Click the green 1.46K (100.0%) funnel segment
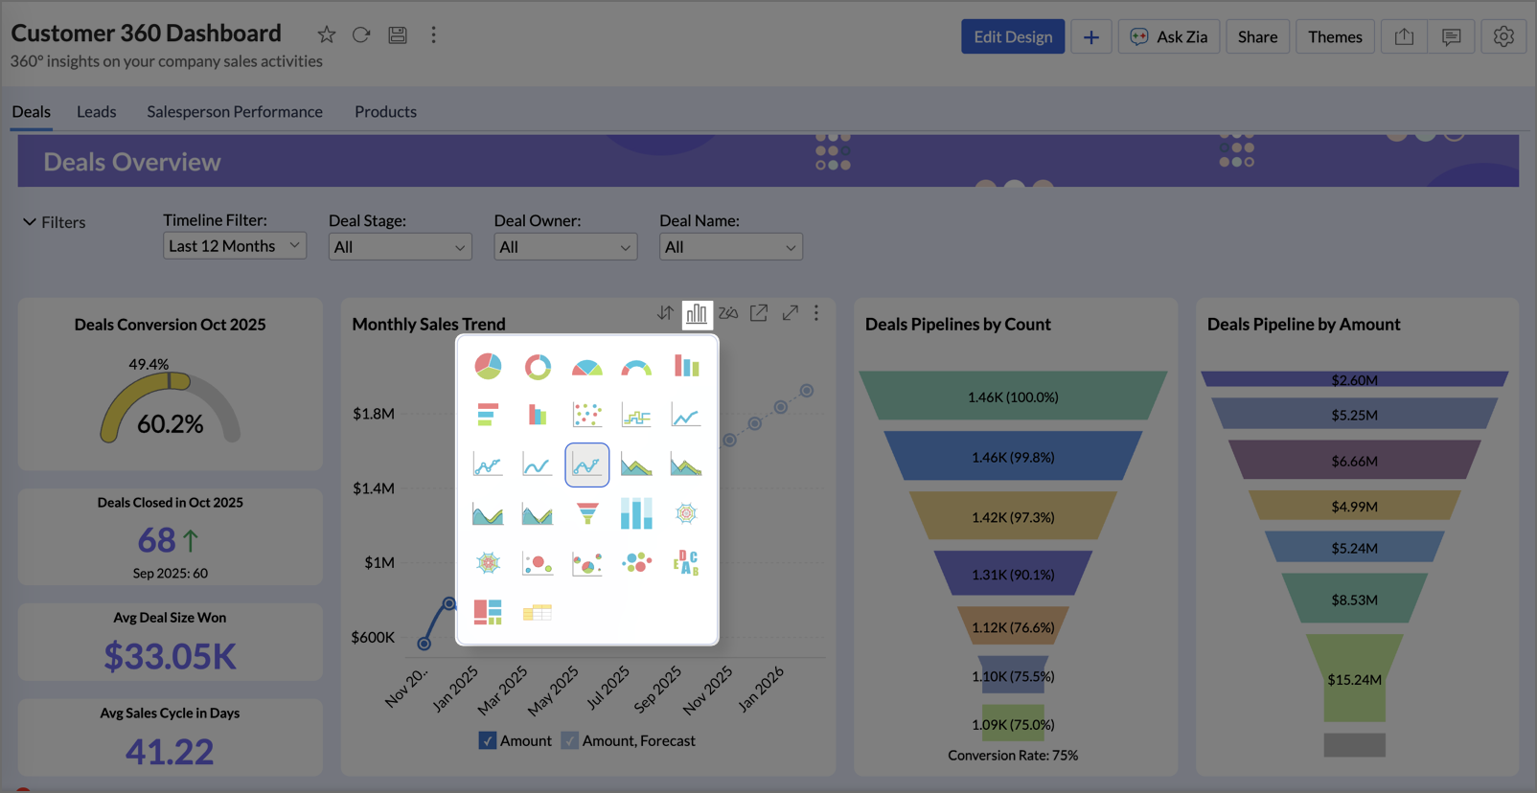 click(1013, 396)
